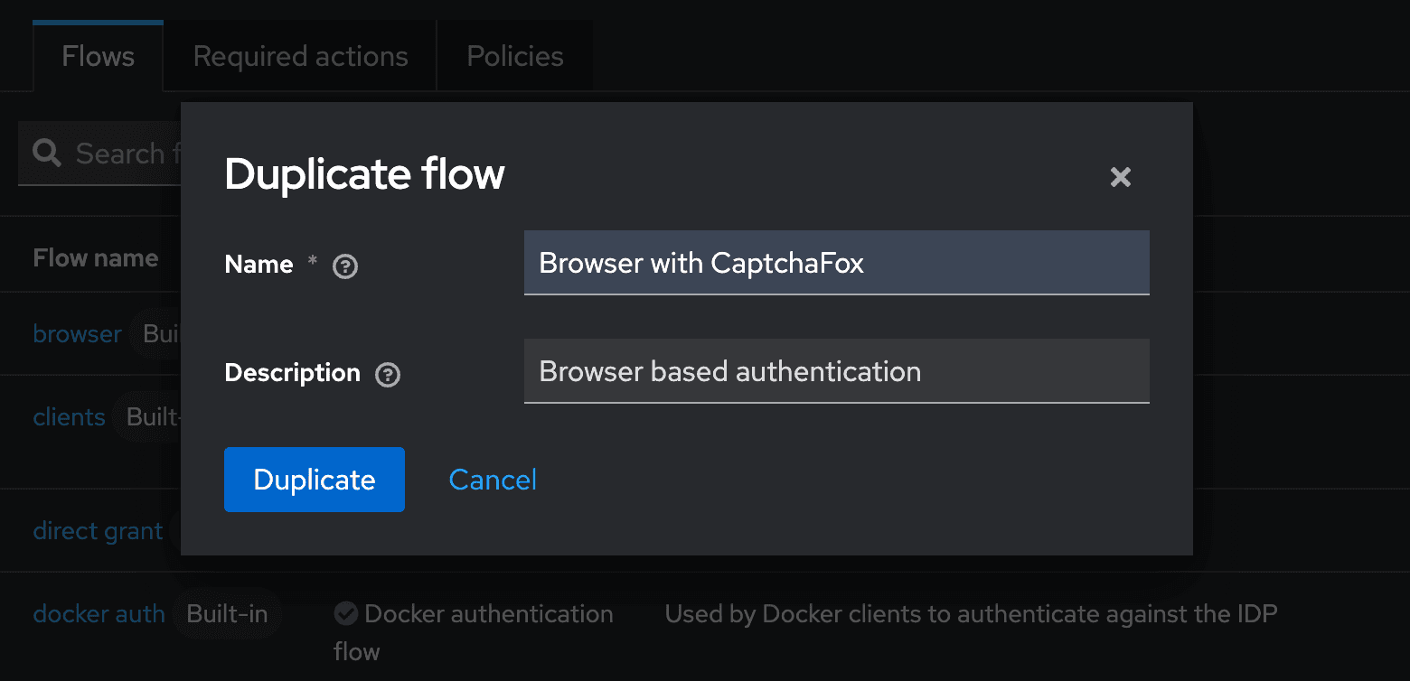This screenshot has height=681, width=1410.
Task: Click the Flow name column header
Action: click(x=95, y=258)
